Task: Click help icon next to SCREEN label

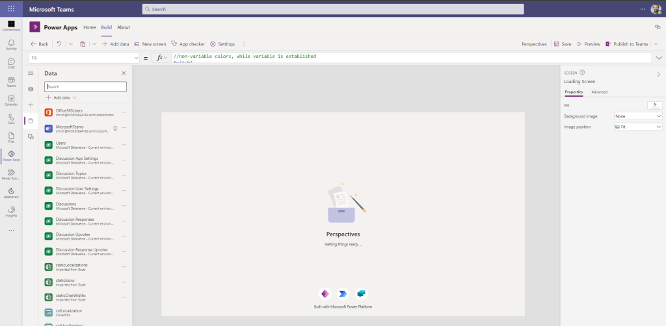Action: (x=582, y=73)
